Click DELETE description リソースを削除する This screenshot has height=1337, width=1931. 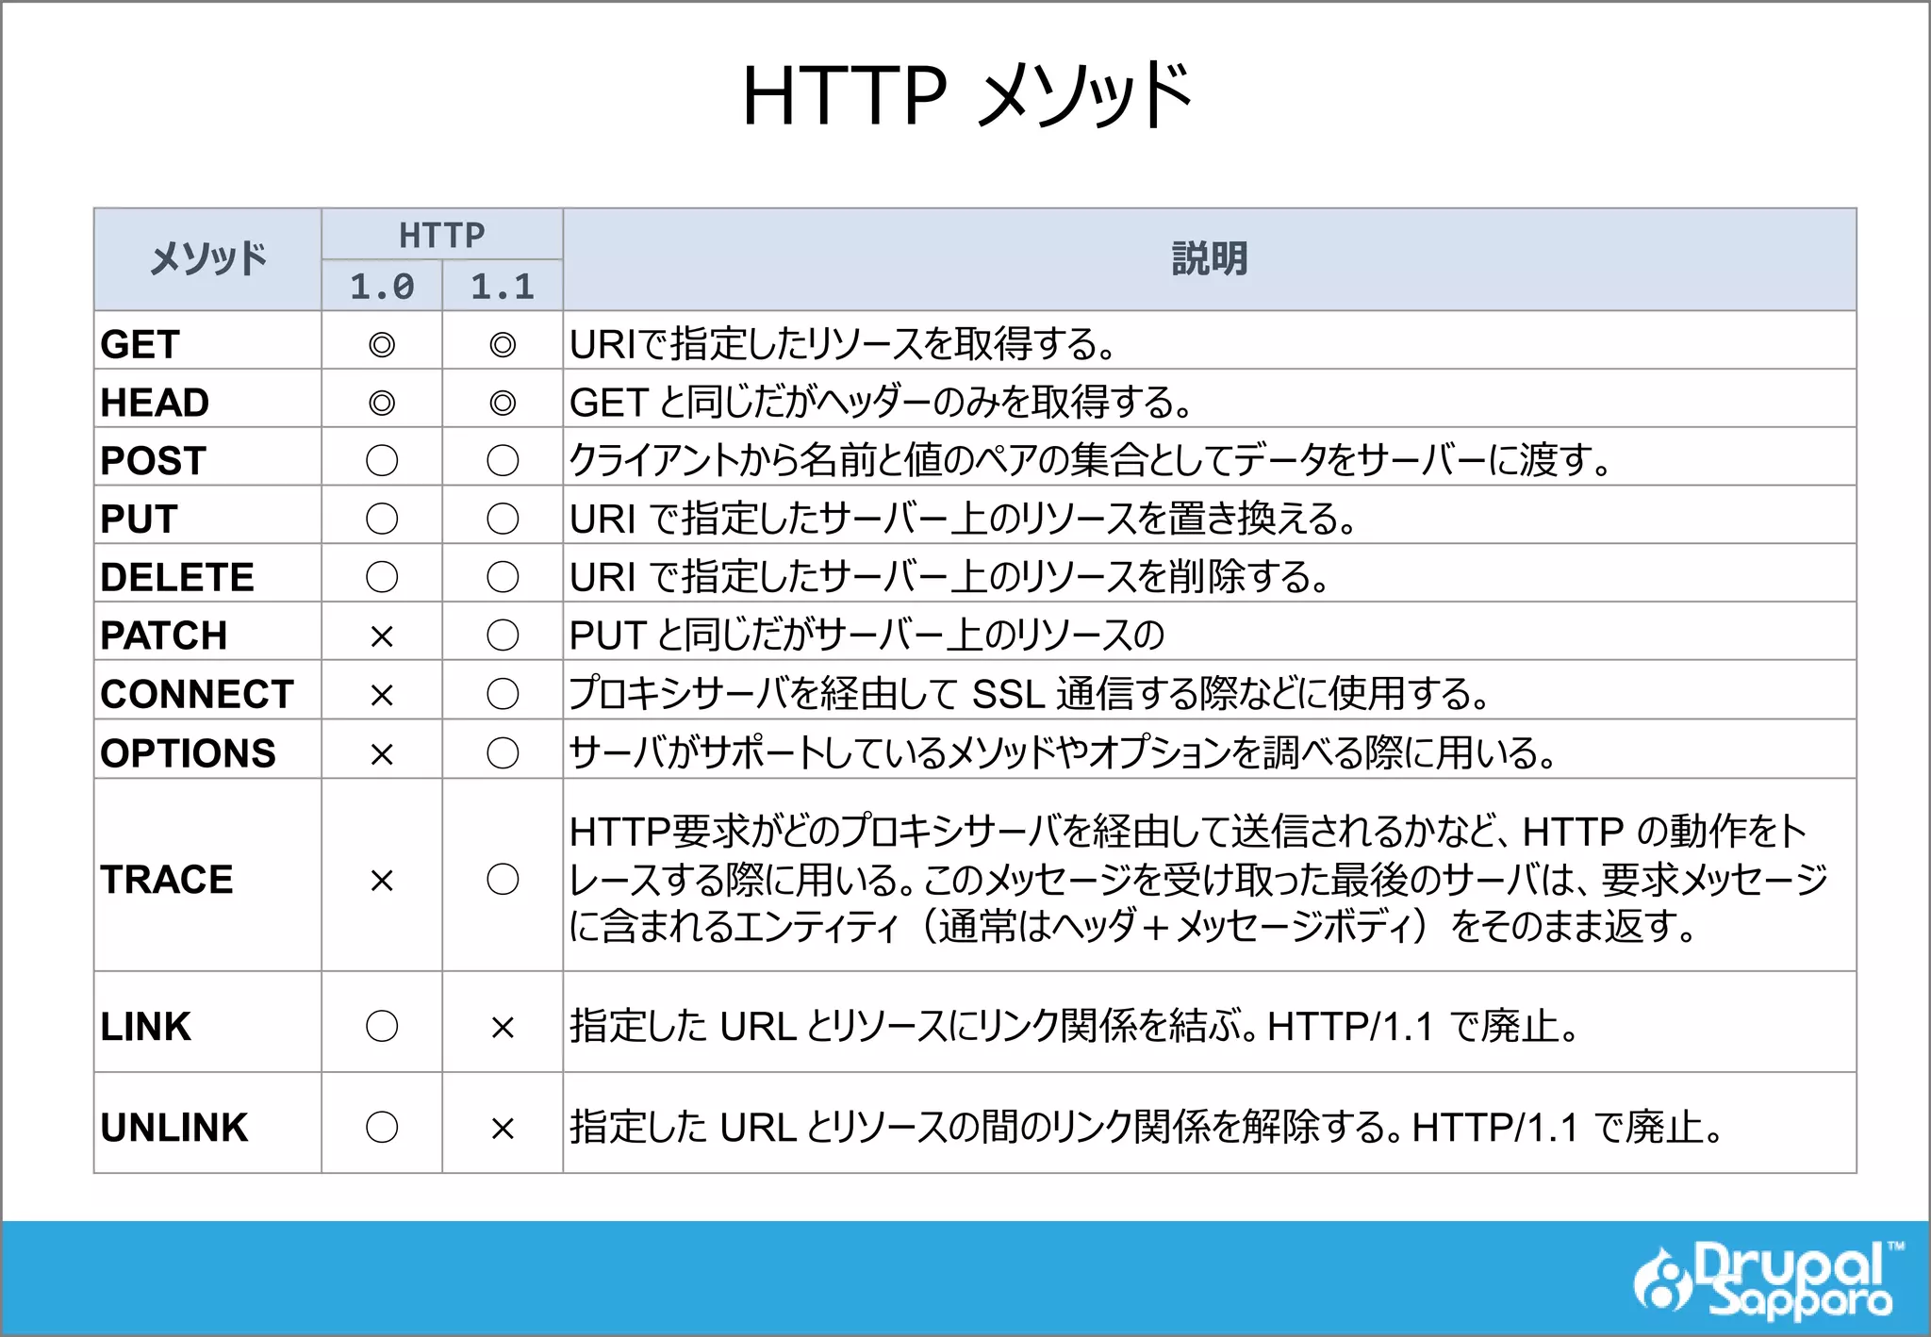(949, 577)
